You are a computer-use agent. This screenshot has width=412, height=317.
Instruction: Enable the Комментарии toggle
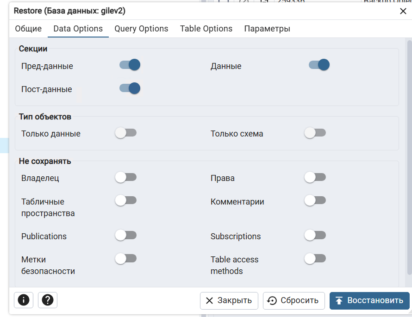pos(315,200)
